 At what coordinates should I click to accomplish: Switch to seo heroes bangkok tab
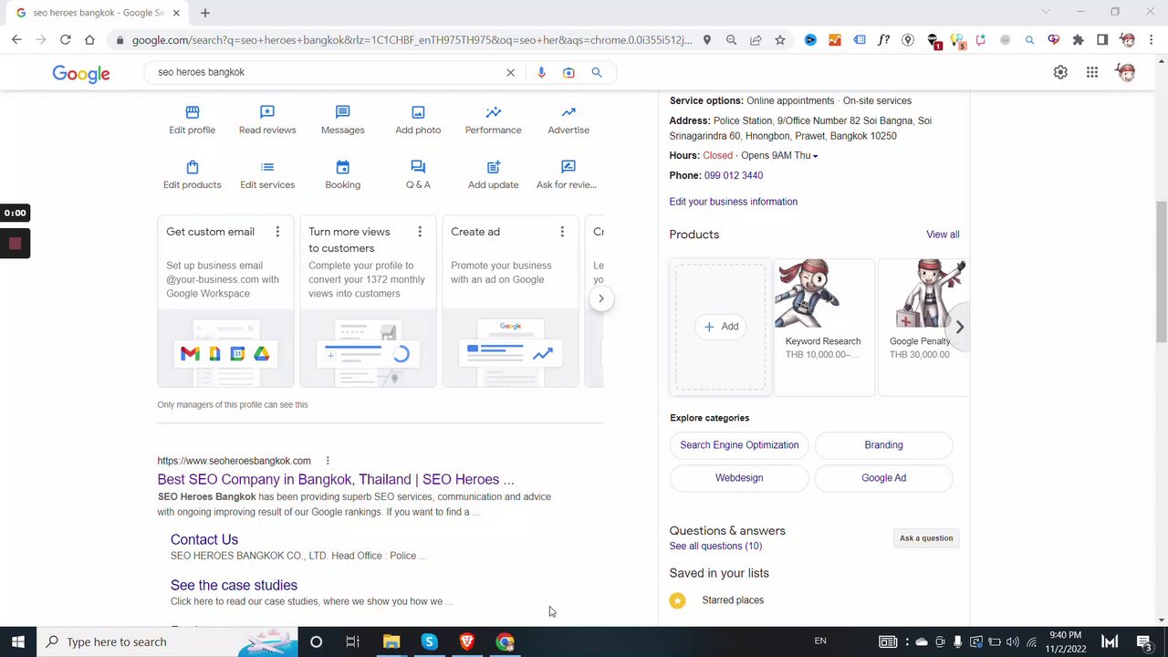(99, 13)
